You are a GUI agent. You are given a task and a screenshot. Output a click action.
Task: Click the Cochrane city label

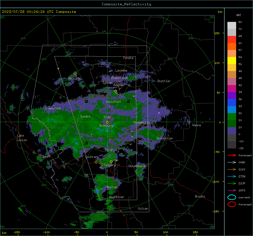pyautogui.click(x=92, y=157)
